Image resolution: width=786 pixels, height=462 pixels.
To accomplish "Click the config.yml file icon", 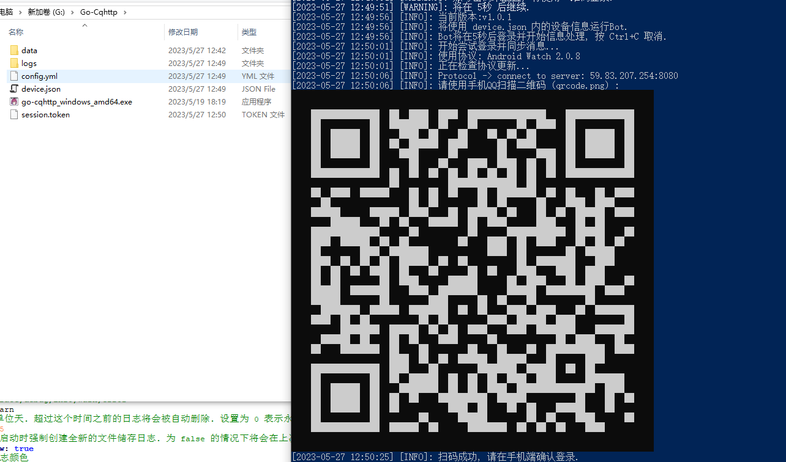I will point(14,76).
